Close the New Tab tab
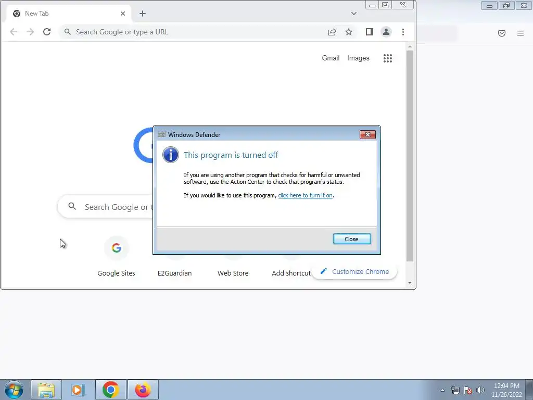The image size is (533, 400). point(123,14)
